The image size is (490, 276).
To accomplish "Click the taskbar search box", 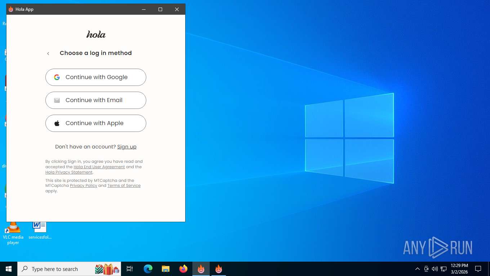I will click(69, 269).
